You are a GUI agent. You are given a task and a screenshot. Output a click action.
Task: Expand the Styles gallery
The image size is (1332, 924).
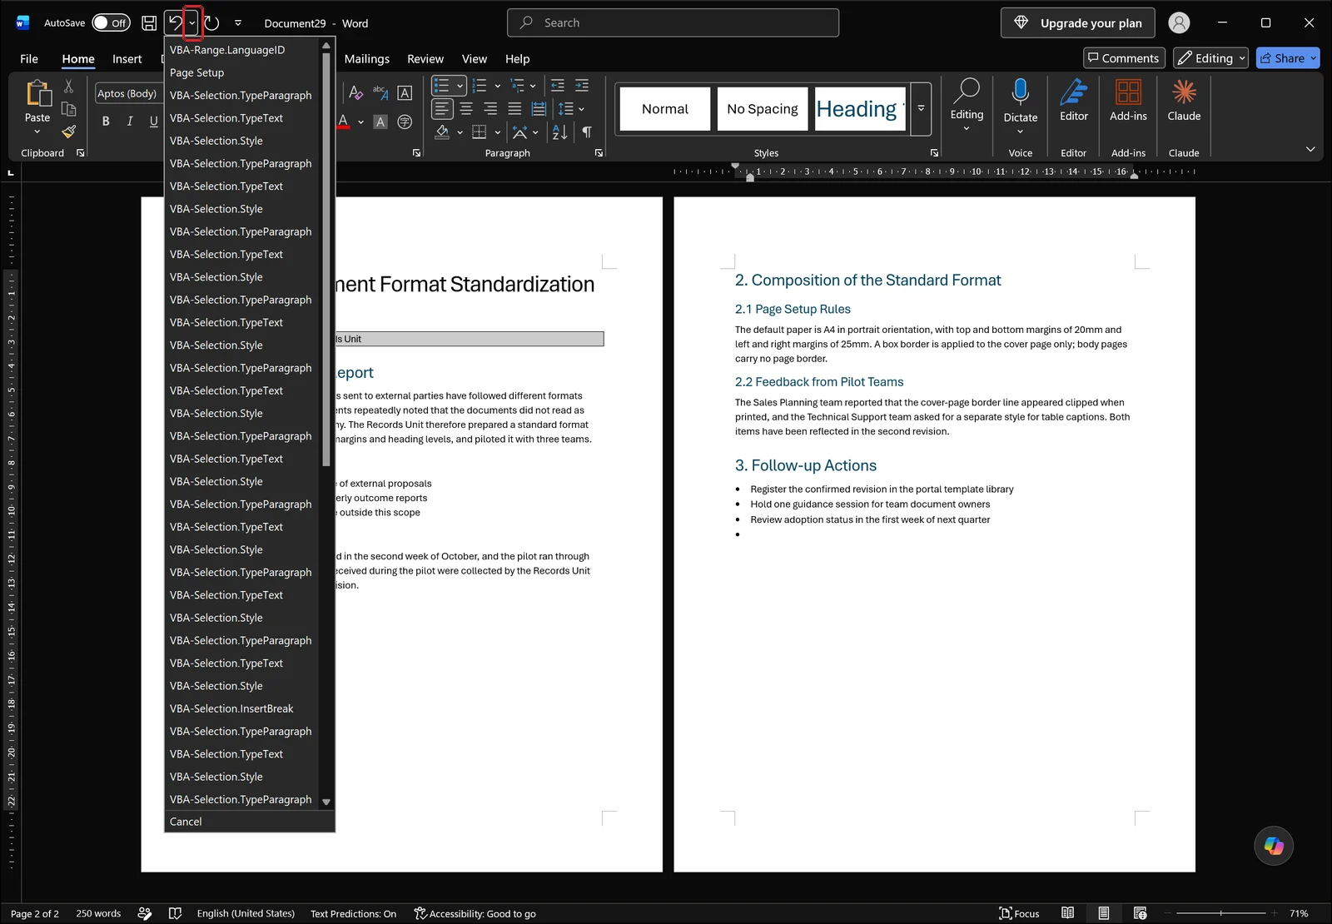click(921, 109)
